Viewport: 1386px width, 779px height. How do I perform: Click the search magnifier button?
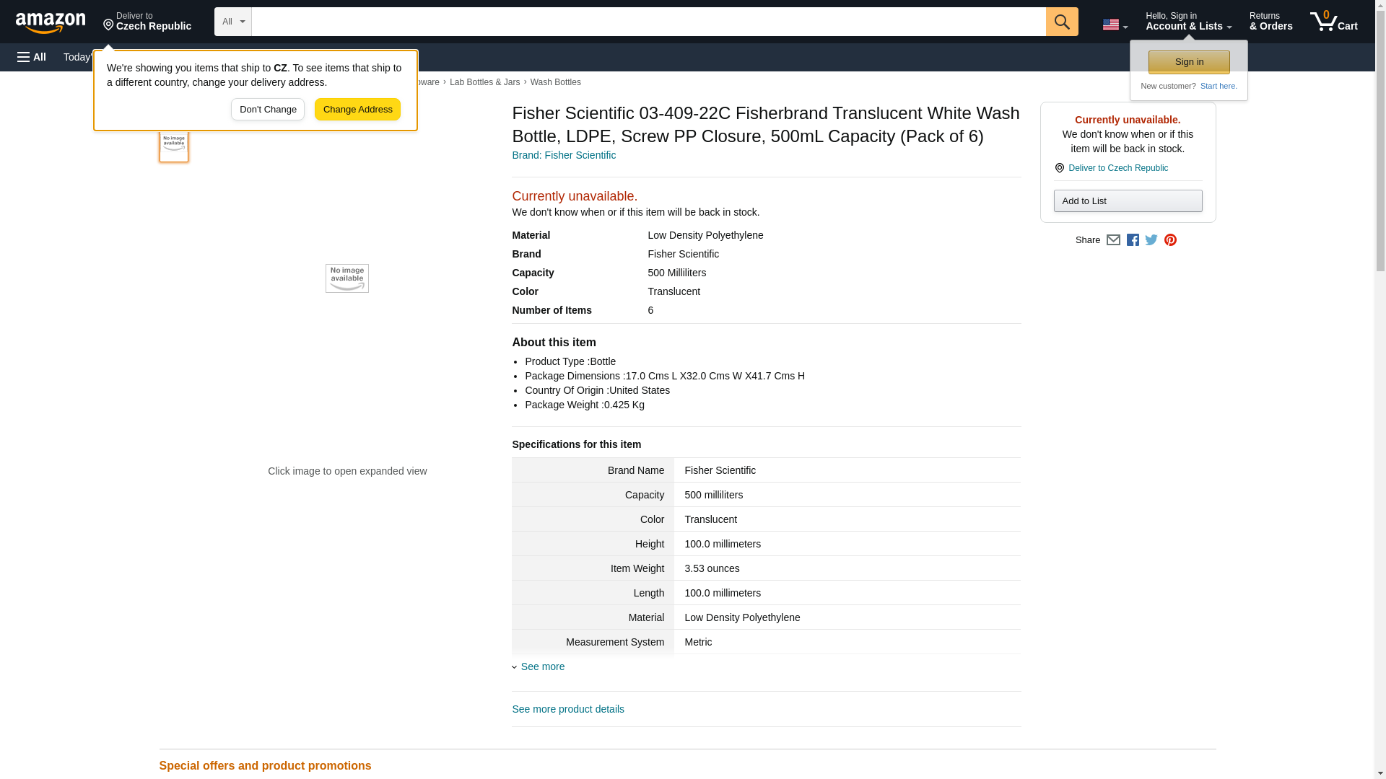[1061, 22]
